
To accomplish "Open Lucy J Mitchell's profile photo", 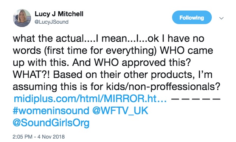I will (22, 18).
